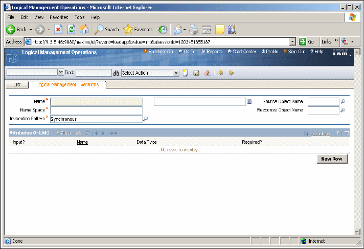Click into the Find text field
The height and width of the screenshot is (249, 364).
(94, 73)
